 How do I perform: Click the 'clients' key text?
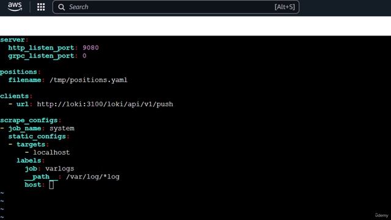click(15, 96)
